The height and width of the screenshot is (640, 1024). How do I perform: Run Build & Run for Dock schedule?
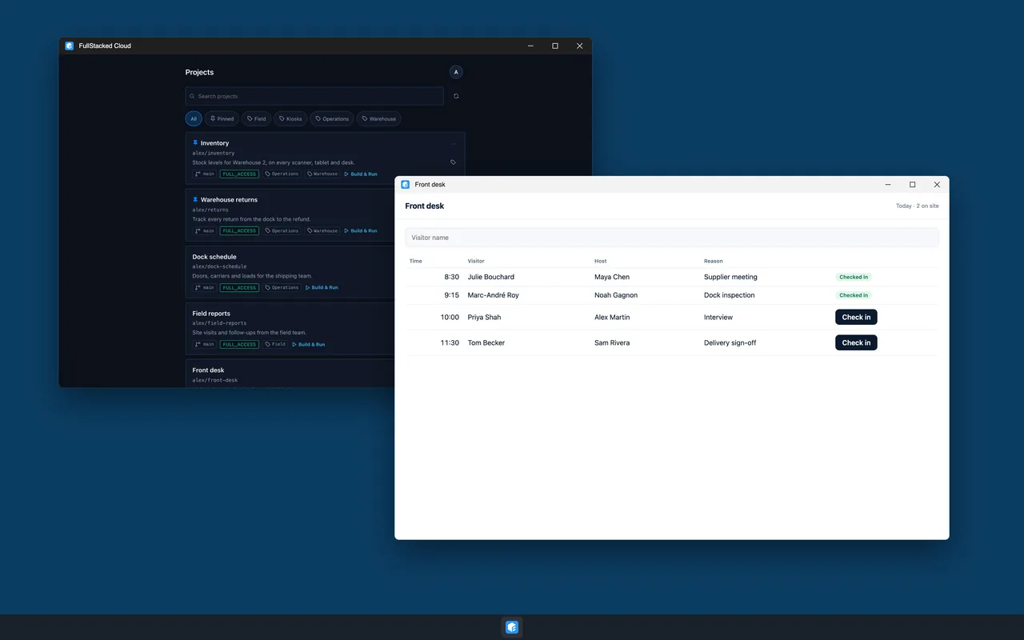[x=322, y=287]
